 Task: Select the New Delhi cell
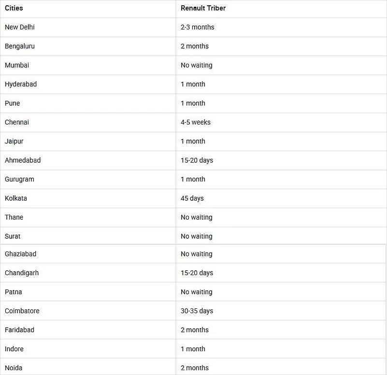pyautogui.click(x=20, y=27)
